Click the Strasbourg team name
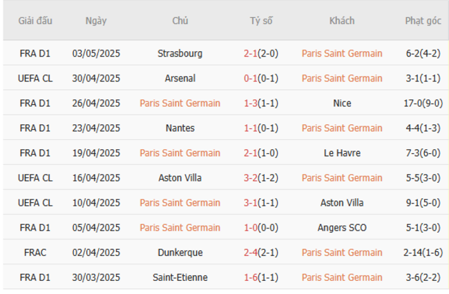The height and width of the screenshot is (294, 449). [180, 53]
